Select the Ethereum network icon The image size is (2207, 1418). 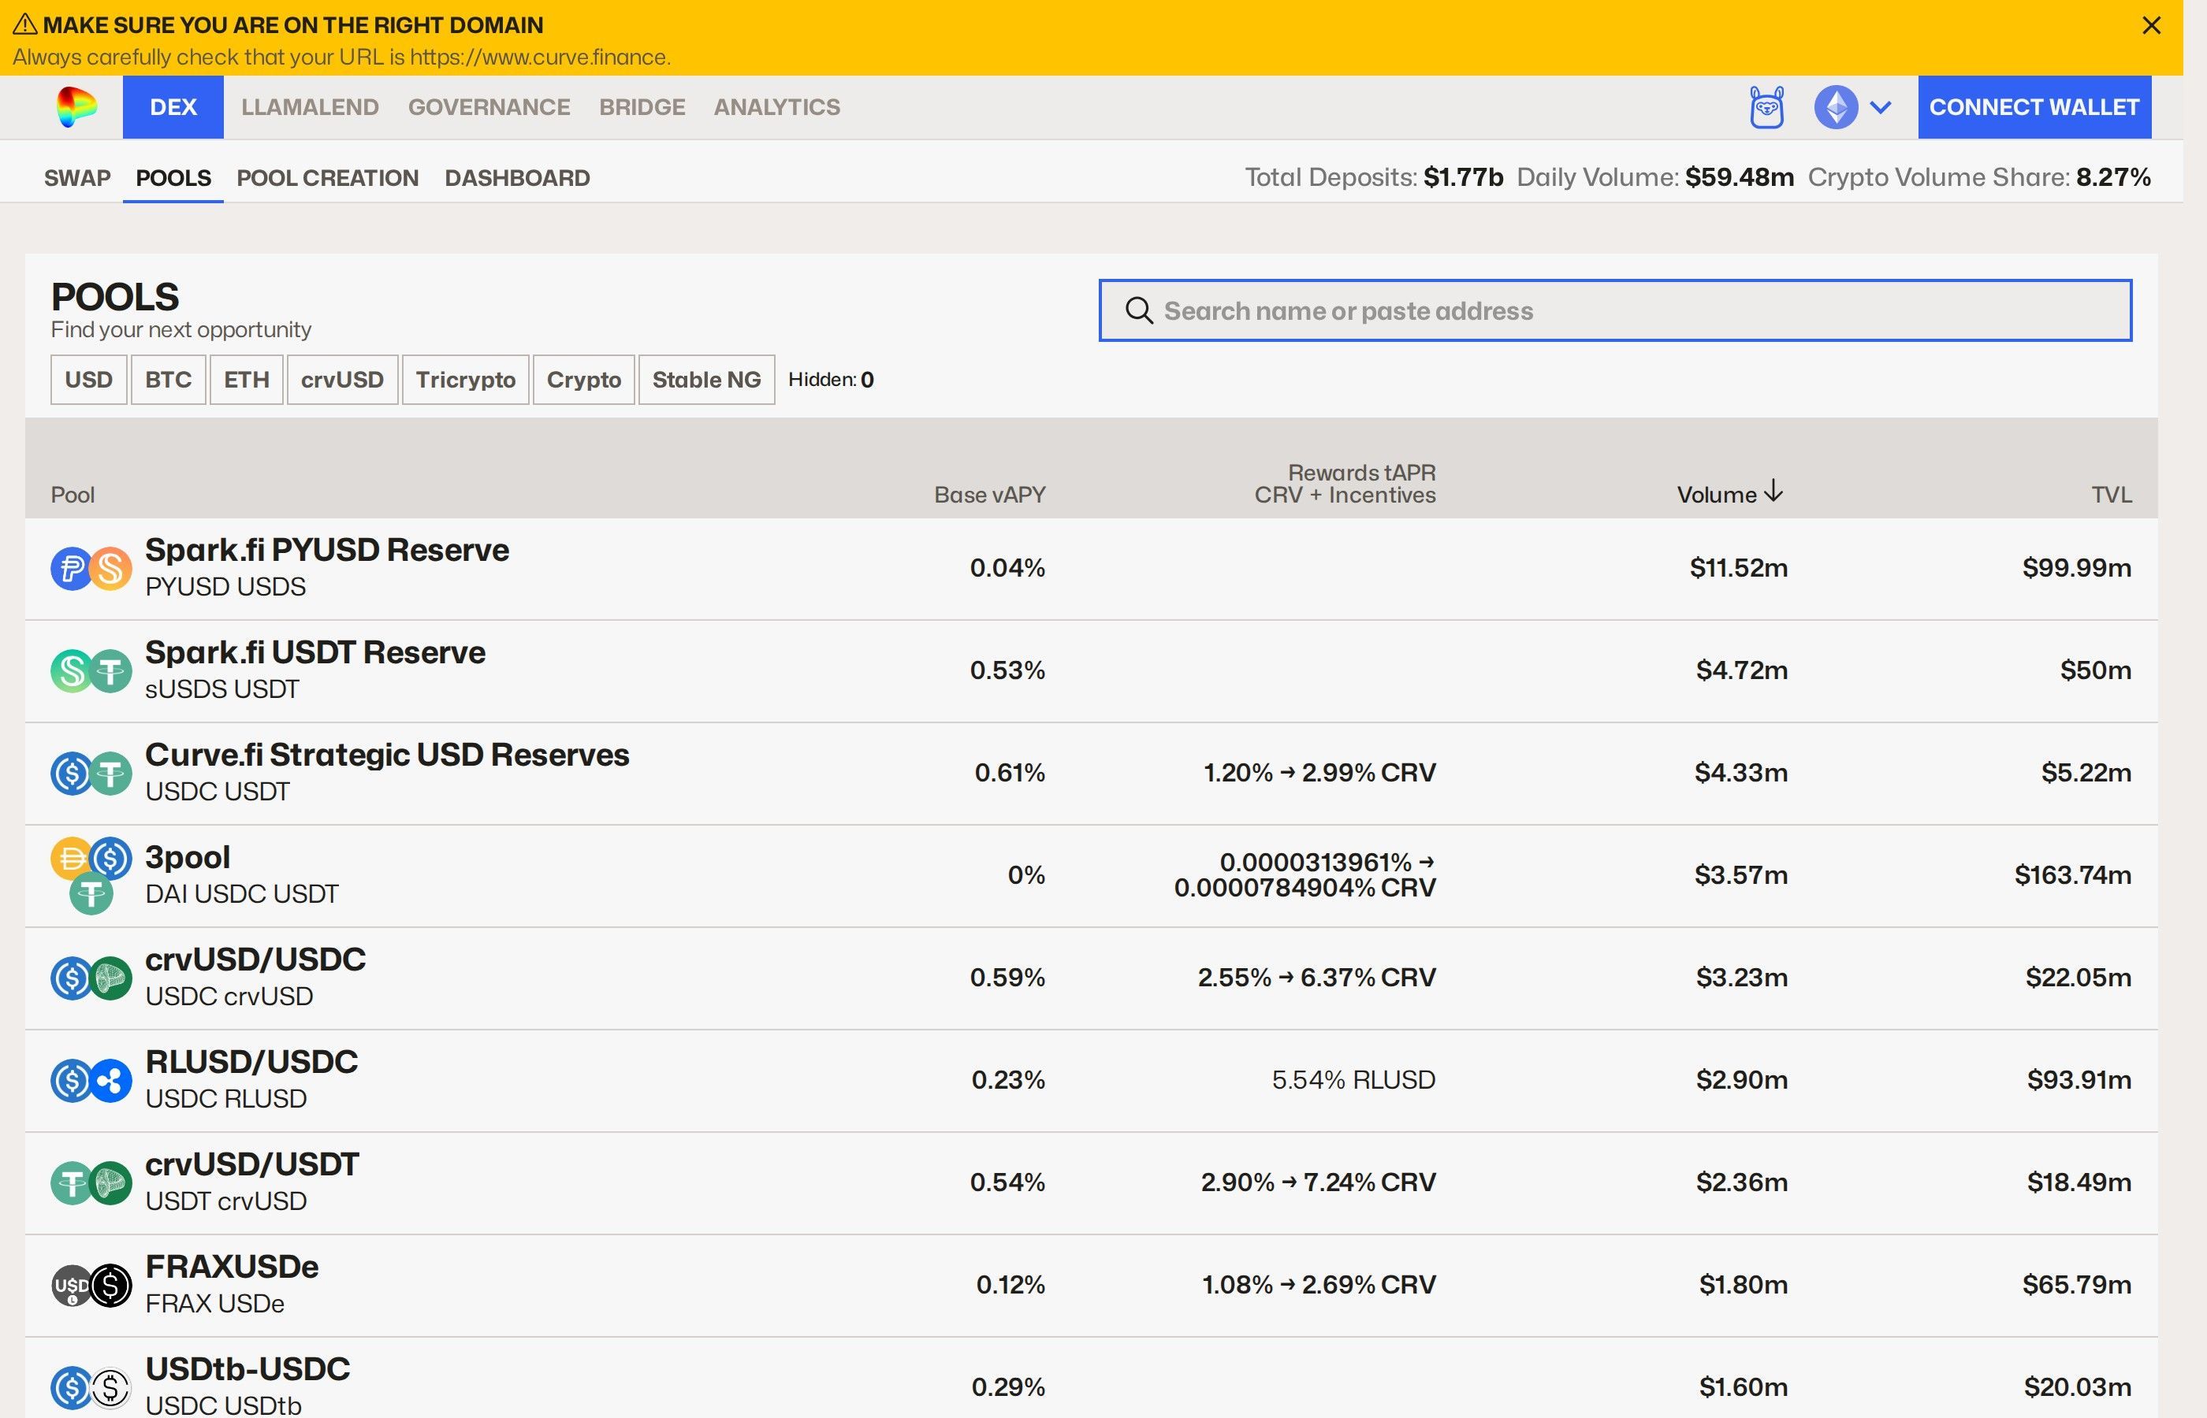tap(1834, 107)
